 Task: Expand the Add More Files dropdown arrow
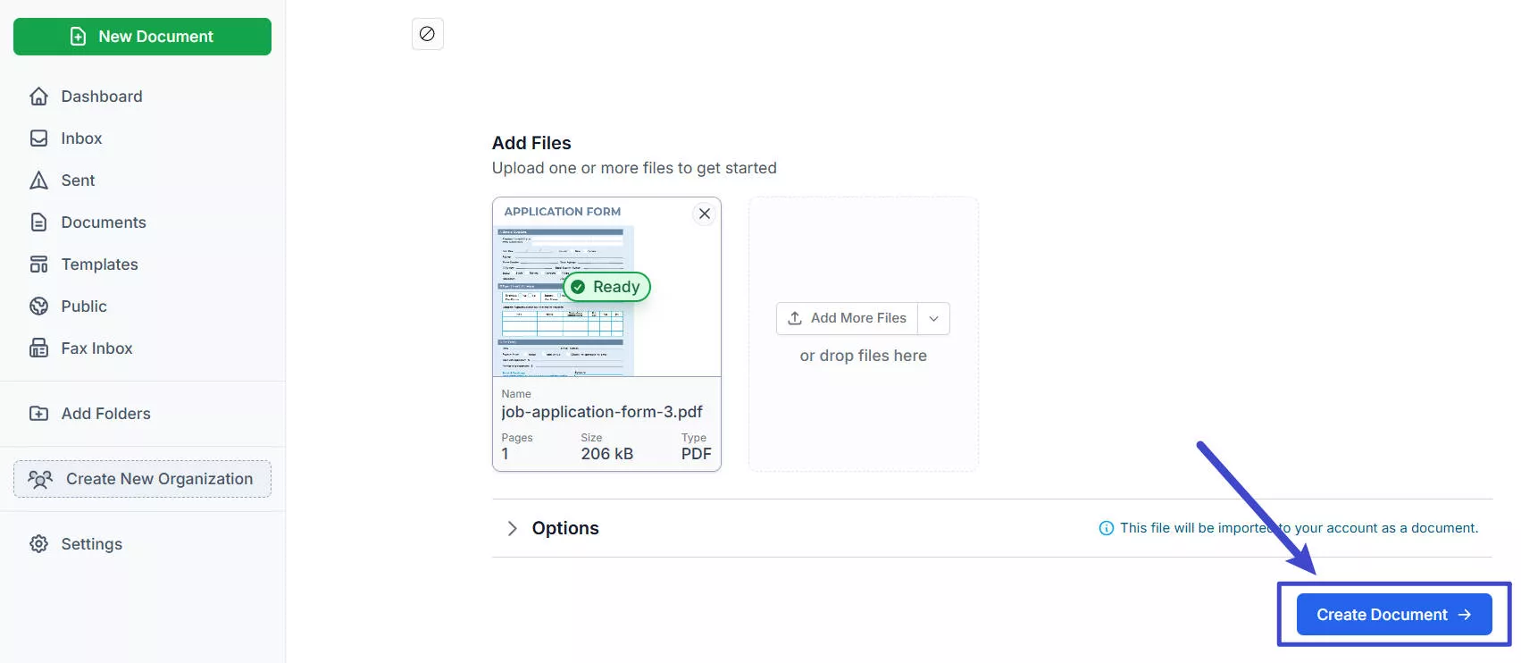pos(933,318)
